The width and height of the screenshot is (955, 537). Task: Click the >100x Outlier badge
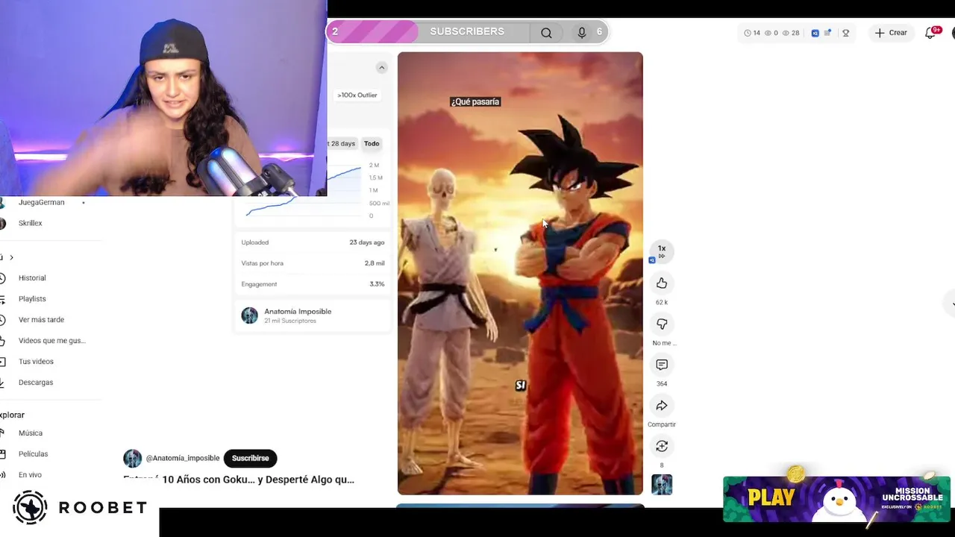tap(357, 95)
